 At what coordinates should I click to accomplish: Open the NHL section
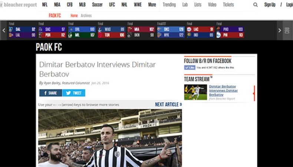click(x=124, y=5)
